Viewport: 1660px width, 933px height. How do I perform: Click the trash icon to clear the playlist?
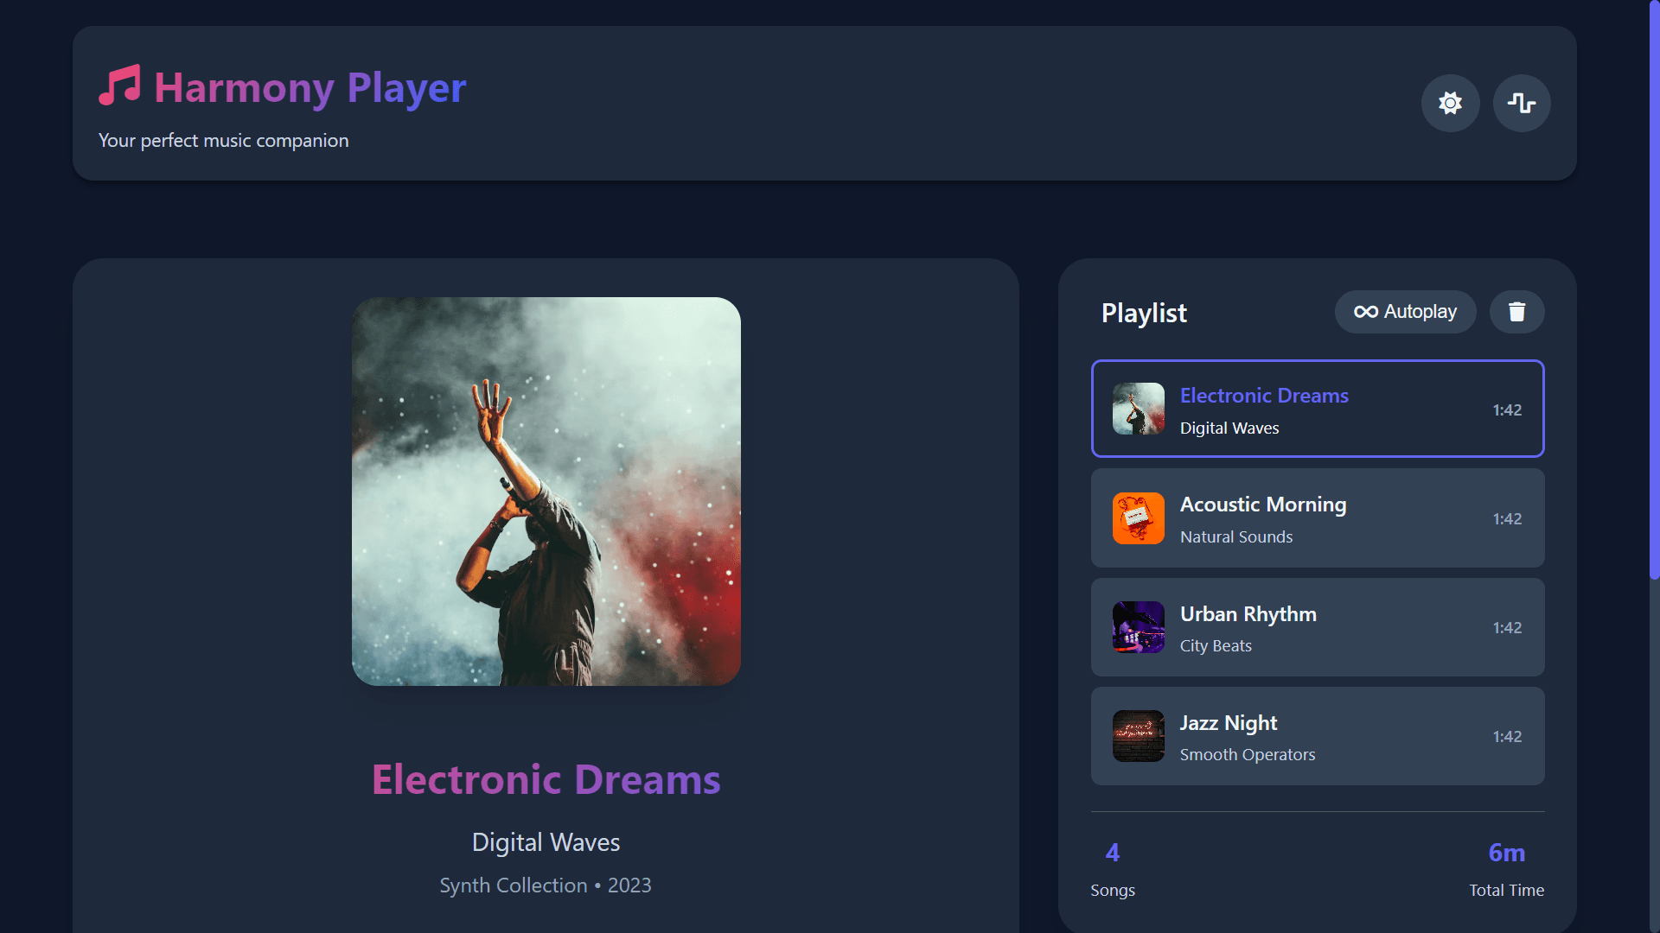pos(1517,312)
